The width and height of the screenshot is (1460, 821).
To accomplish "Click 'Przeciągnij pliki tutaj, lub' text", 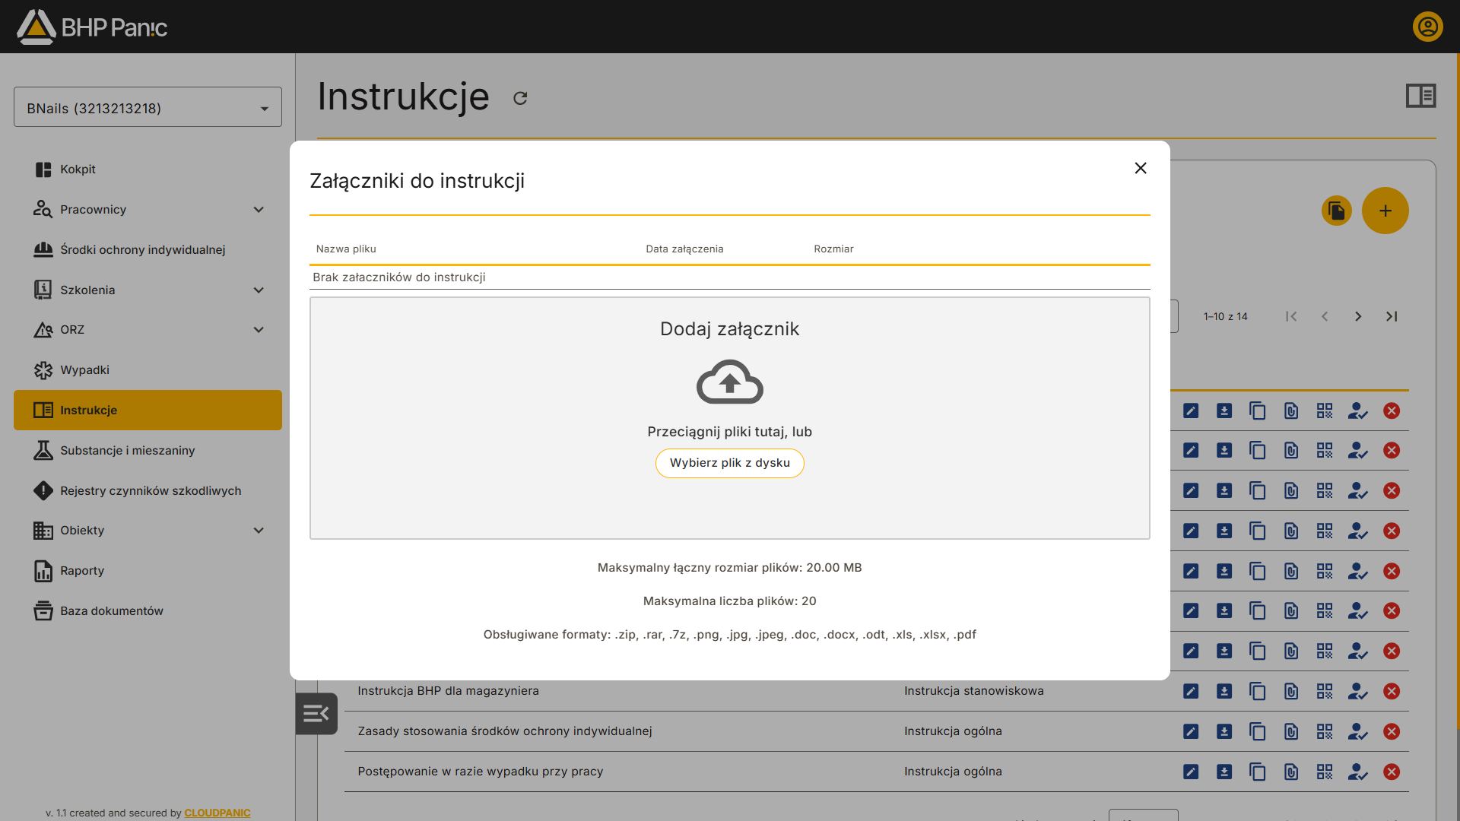I will (730, 432).
